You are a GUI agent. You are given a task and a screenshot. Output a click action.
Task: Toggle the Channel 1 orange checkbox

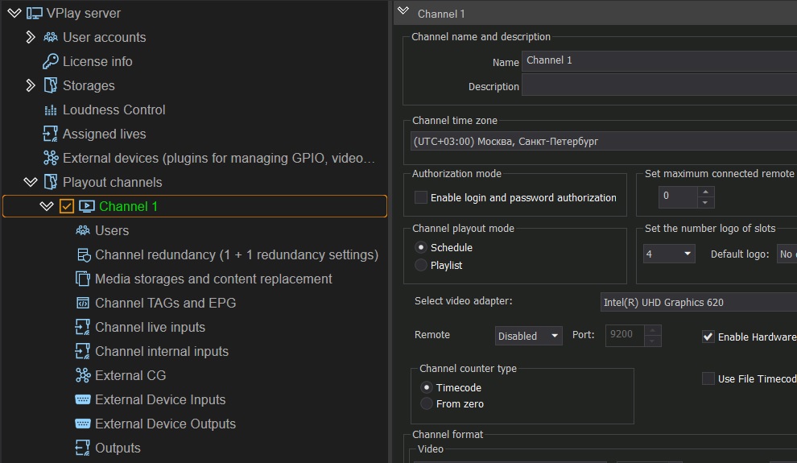pos(67,206)
